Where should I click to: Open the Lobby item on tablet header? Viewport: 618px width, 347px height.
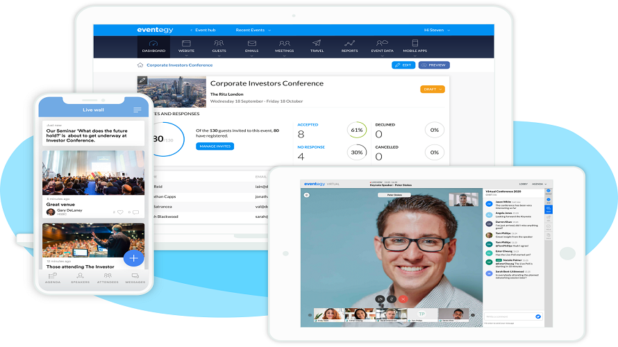click(x=523, y=184)
